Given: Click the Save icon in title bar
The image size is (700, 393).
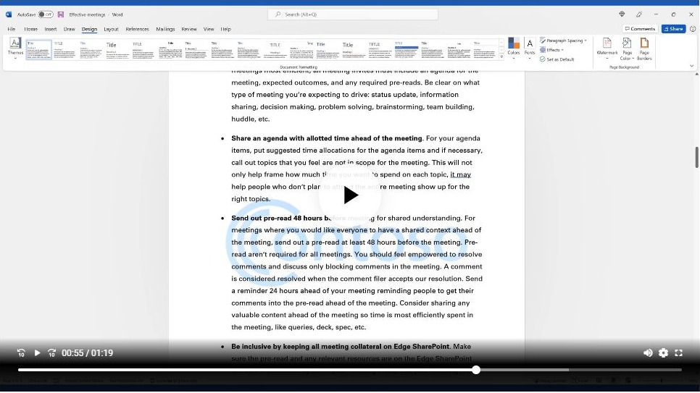Looking at the screenshot, I should (x=61, y=14).
